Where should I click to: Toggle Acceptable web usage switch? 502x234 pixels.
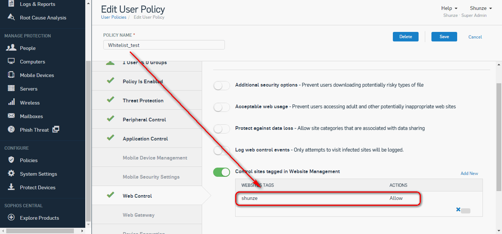coord(222,107)
